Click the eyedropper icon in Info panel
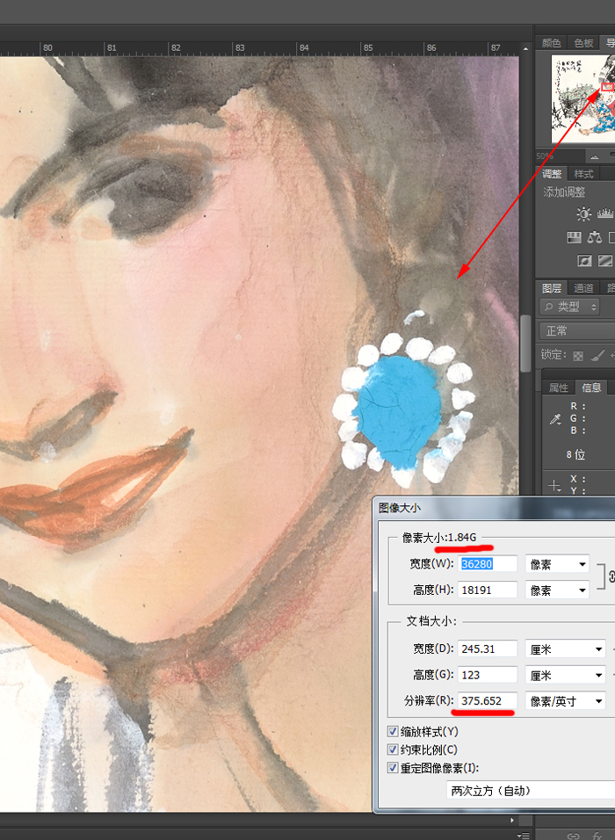Viewport: 615px width, 840px height. click(555, 419)
